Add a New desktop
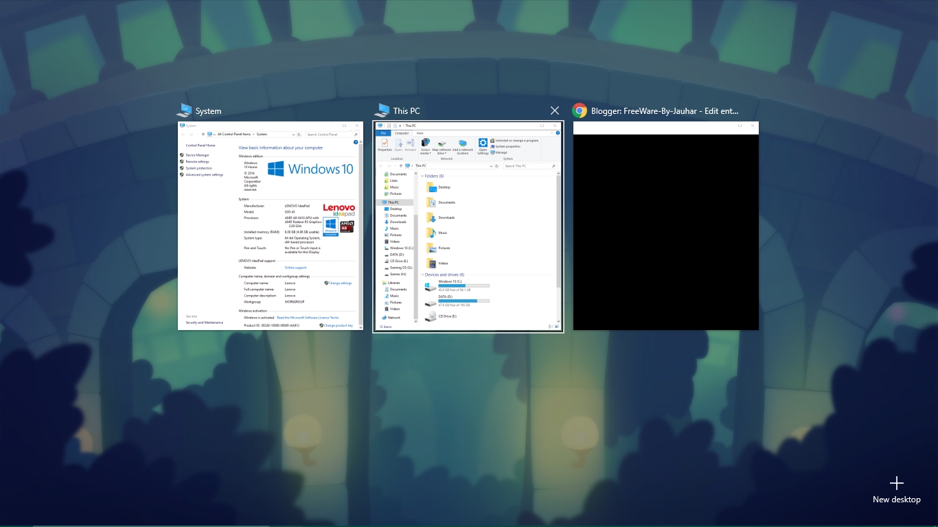 point(896,490)
